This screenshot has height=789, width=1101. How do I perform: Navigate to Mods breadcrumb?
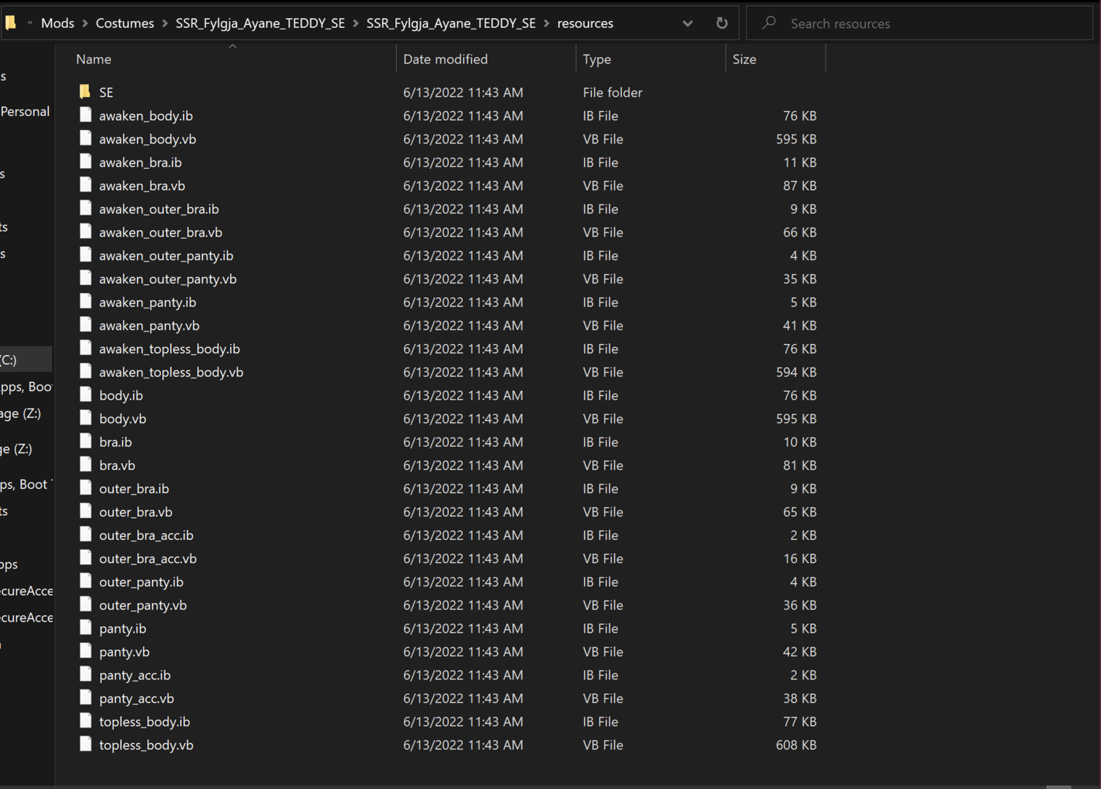point(58,23)
